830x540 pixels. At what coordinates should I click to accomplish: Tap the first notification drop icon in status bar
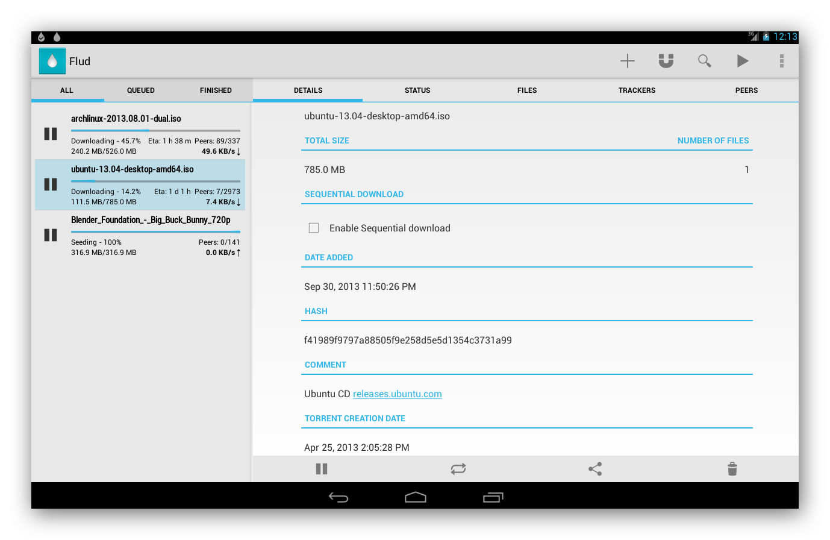[x=41, y=37]
